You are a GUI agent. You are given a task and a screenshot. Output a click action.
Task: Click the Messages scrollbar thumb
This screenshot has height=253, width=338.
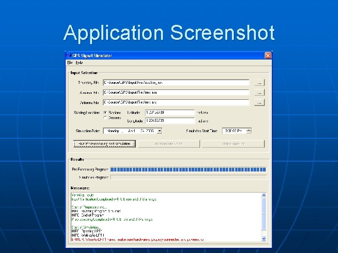[264, 214]
